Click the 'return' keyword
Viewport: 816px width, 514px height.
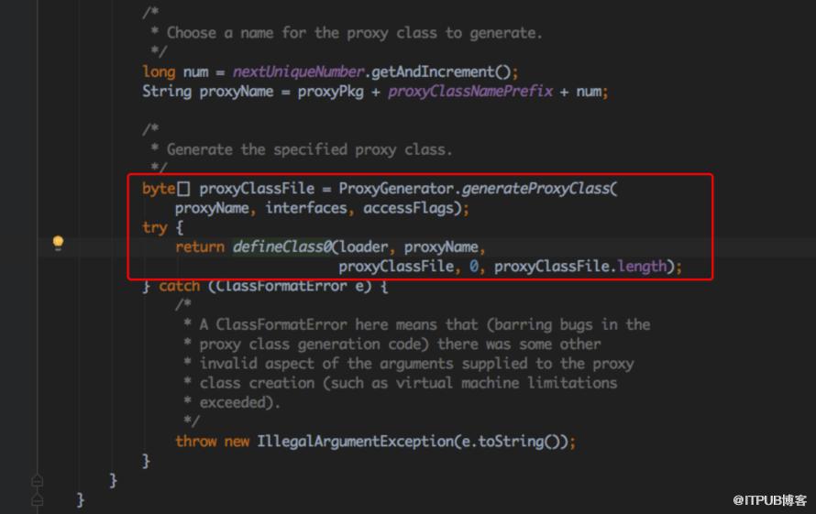[200, 246]
